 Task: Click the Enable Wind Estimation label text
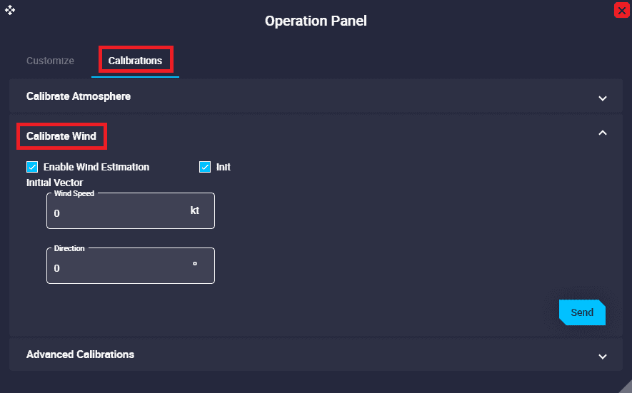click(96, 167)
